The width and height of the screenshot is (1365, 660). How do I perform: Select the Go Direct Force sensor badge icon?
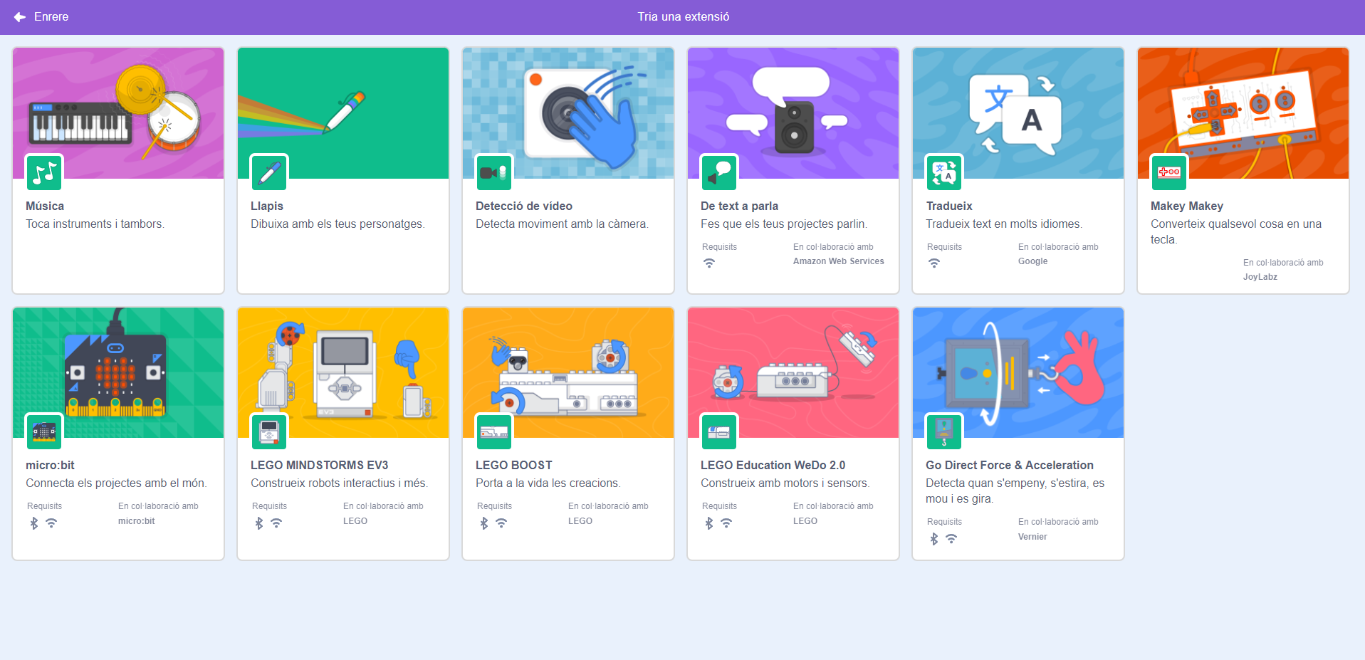[944, 431]
